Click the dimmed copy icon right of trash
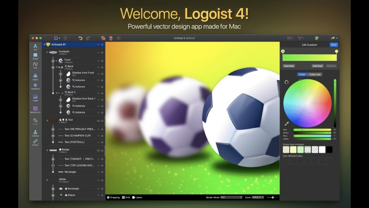 click(x=119, y=38)
